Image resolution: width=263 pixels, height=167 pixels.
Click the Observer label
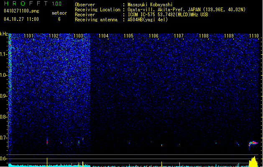pos(85,5)
